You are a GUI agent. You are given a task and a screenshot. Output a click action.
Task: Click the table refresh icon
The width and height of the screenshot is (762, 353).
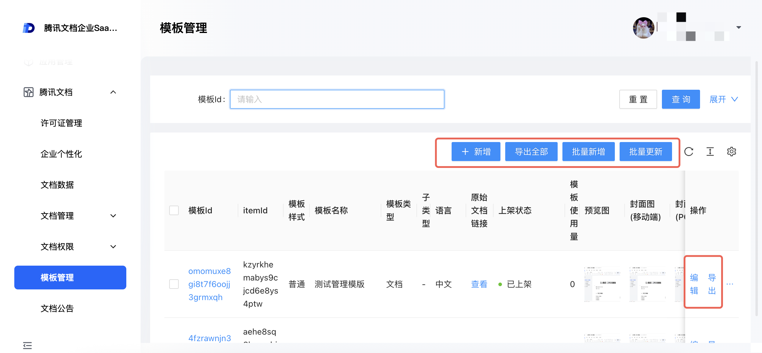(x=688, y=152)
